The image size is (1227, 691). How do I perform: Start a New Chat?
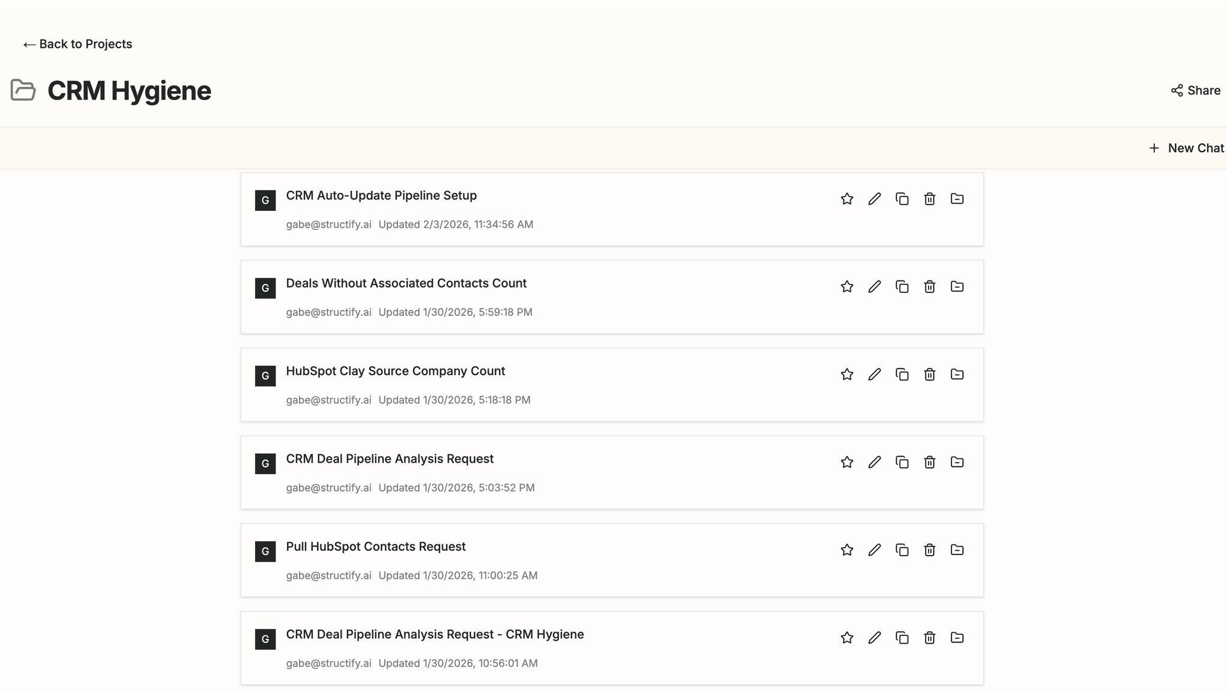click(x=1186, y=148)
